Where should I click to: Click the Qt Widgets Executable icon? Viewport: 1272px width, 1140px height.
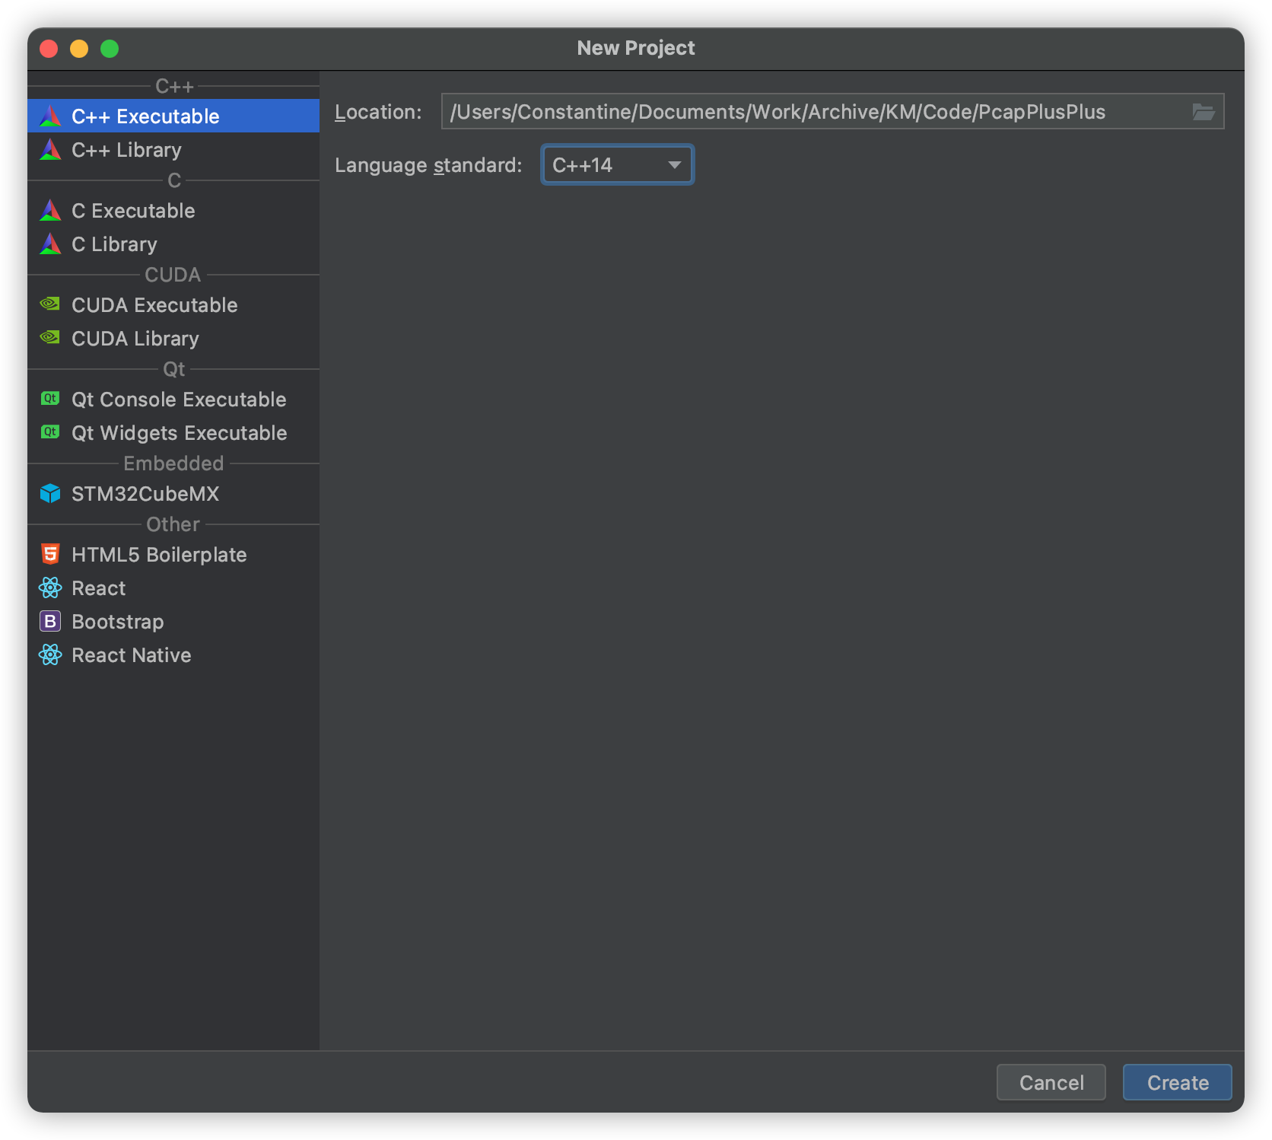click(50, 432)
